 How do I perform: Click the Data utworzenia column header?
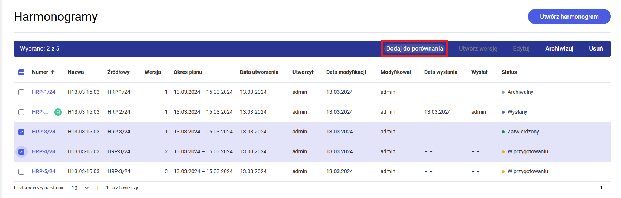(x=259, y=72)
